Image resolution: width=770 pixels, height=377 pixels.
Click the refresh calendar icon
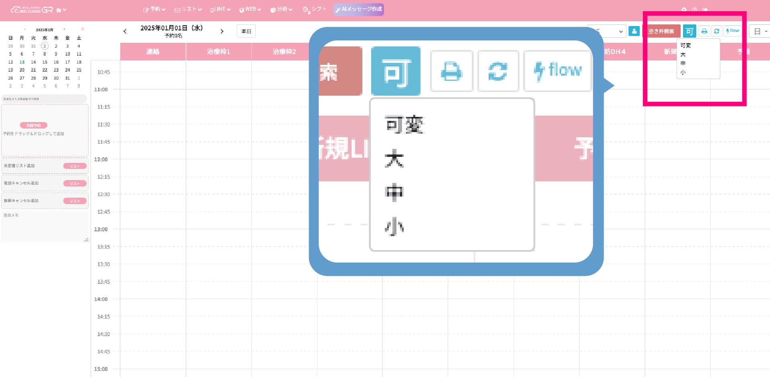coord(717,31)
